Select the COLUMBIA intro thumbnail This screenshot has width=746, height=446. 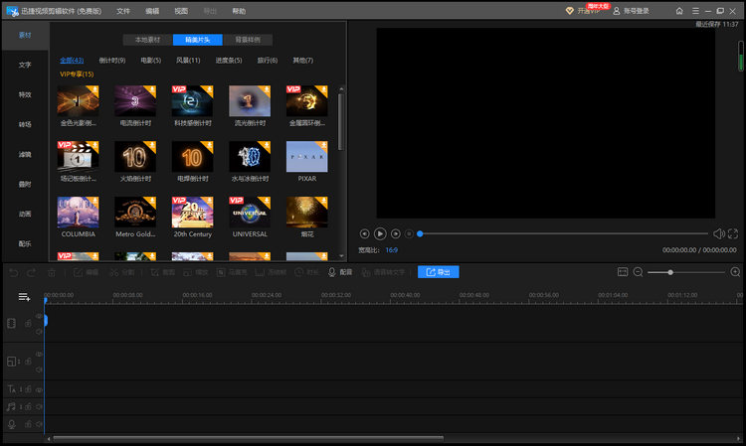pyautogui.click(x=78, y=212)
